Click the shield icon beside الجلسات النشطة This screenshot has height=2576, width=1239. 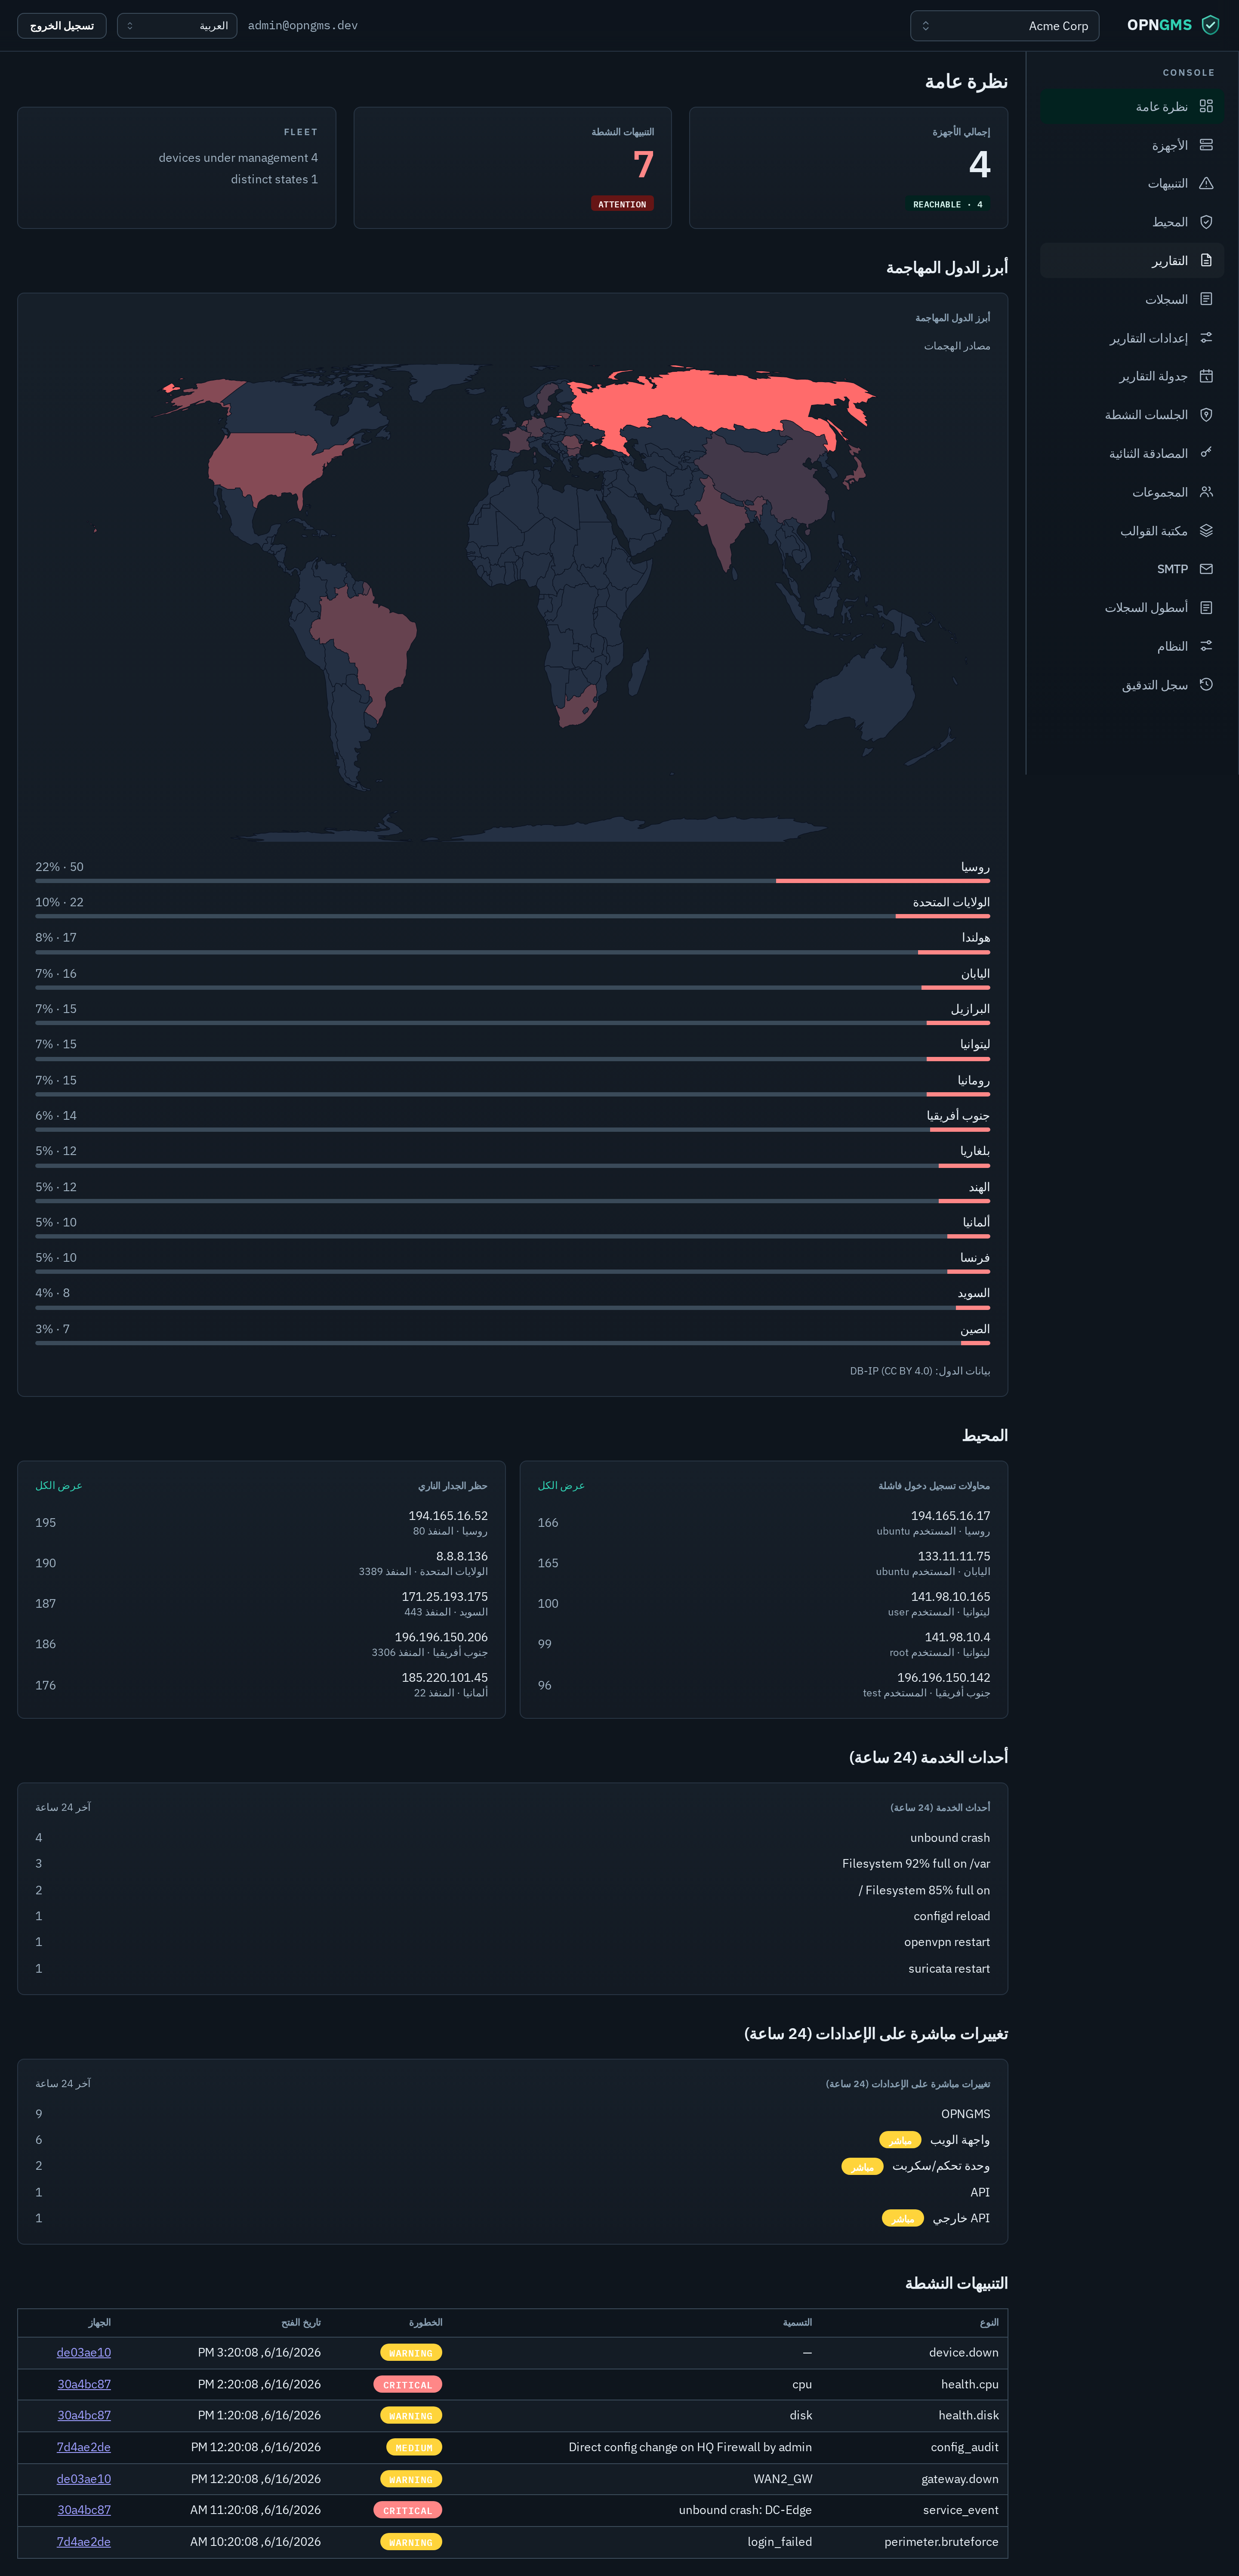[x=1206, y=415]
